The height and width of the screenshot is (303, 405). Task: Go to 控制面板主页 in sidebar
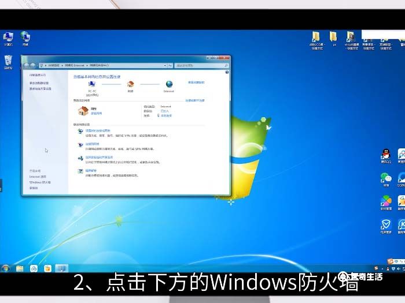tap(38, 75)
